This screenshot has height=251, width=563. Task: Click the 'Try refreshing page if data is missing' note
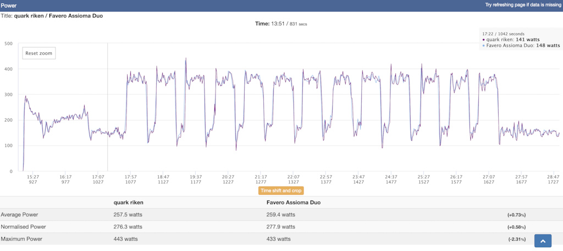pos(523,6)
